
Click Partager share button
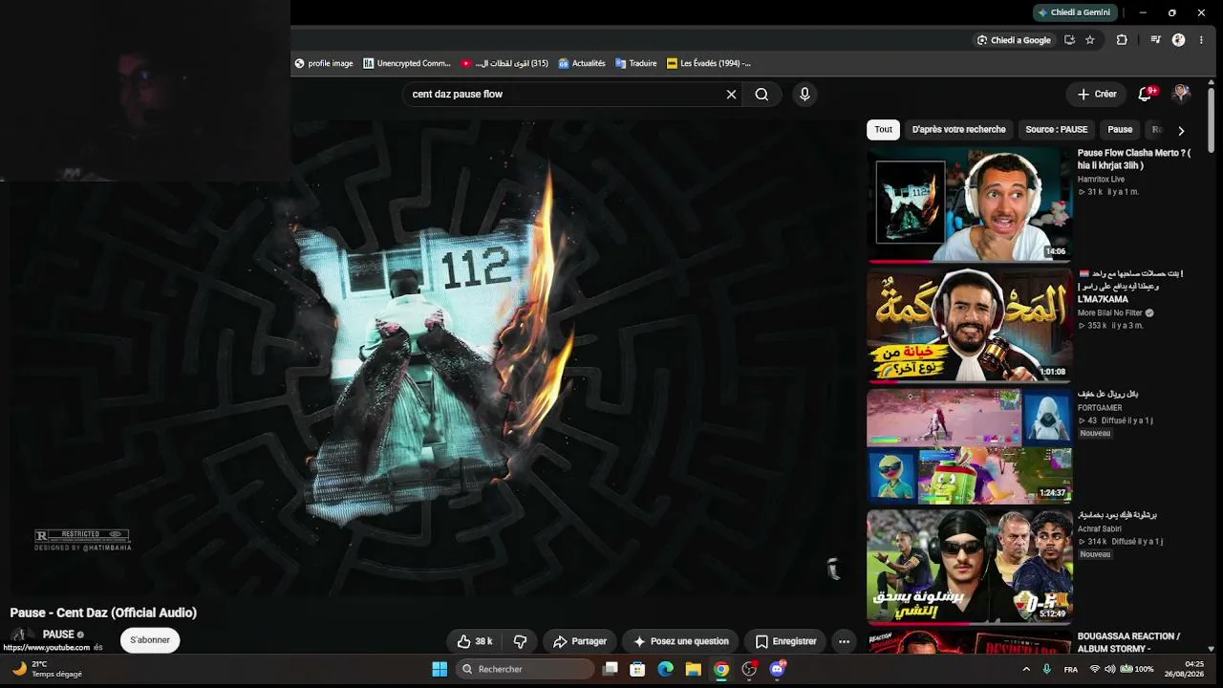[x=580, y=641]
